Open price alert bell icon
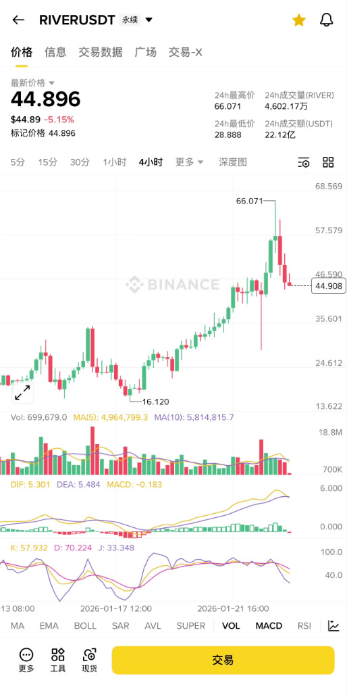 [x=326, y=20]
